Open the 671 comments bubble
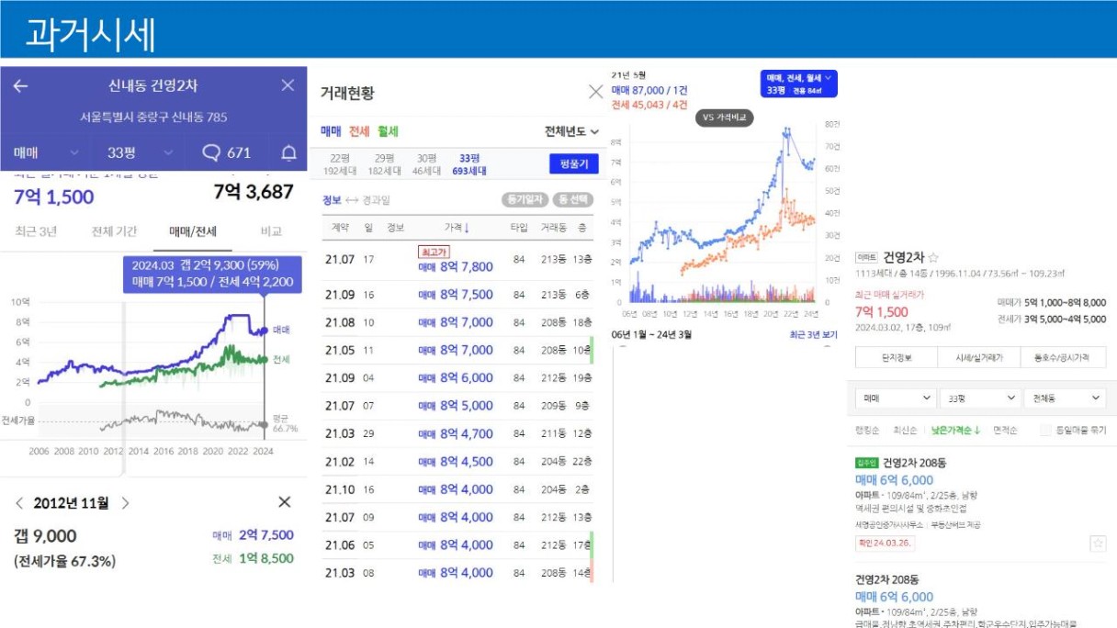1117x628 pixels. [226, 152]
